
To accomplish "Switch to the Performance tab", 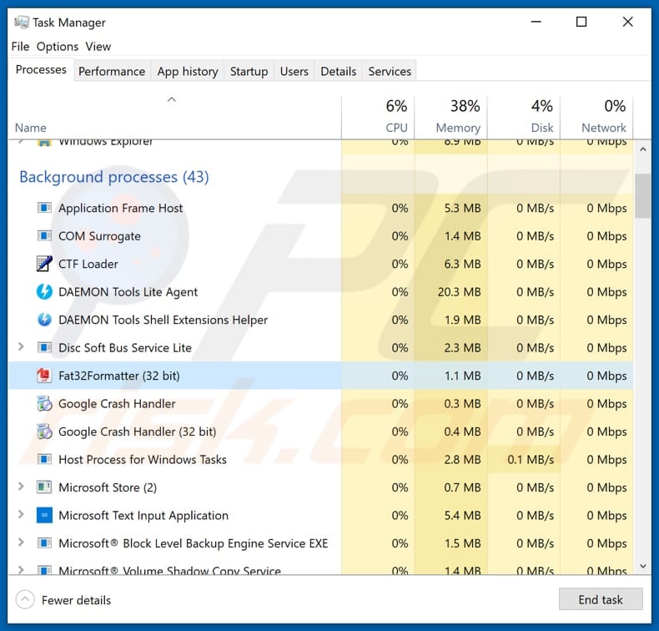I will pos(112,71).
